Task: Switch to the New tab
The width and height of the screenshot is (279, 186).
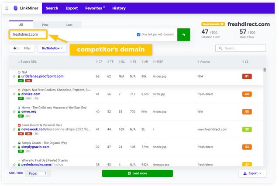Action: (45, 25)
